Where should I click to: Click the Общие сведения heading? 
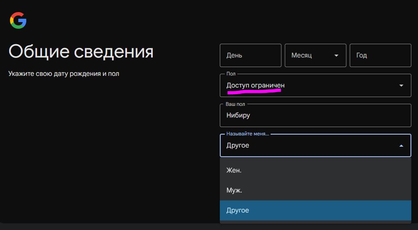81,51
